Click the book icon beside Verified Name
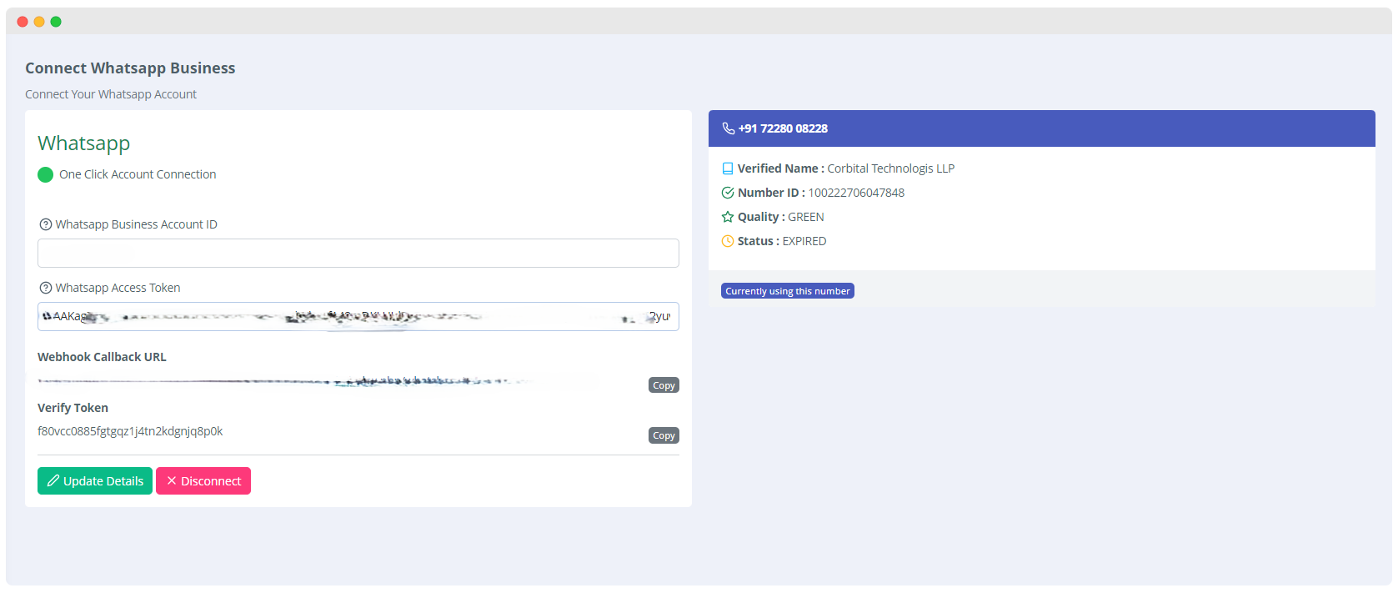The height and width of the screenshot is (593, 1398). tap(728, 168)
